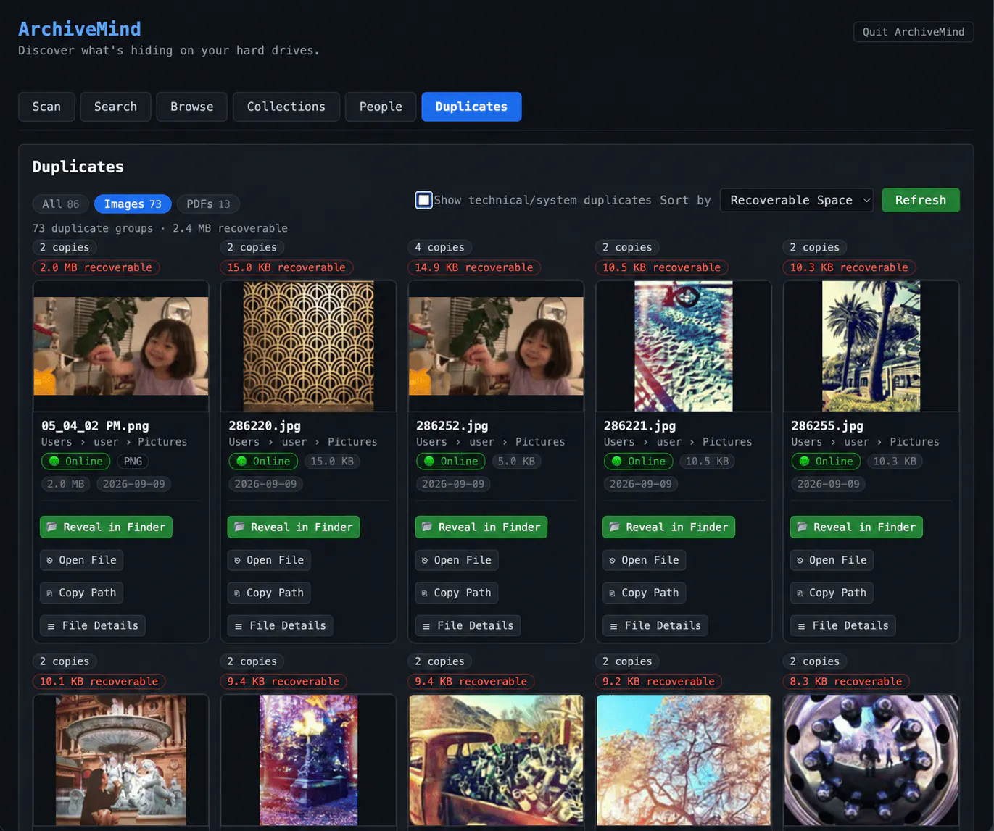The width and height of the screenshot is (994, 831).
Task: Open File for 286255.jpg
Action: pyautogui.click(x=832, y=560)
